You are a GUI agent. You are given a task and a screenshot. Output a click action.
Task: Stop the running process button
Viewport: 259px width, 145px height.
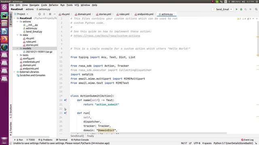[251, 9]
